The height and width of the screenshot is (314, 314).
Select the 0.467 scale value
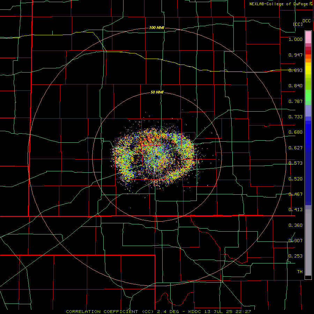click(296, 194)
